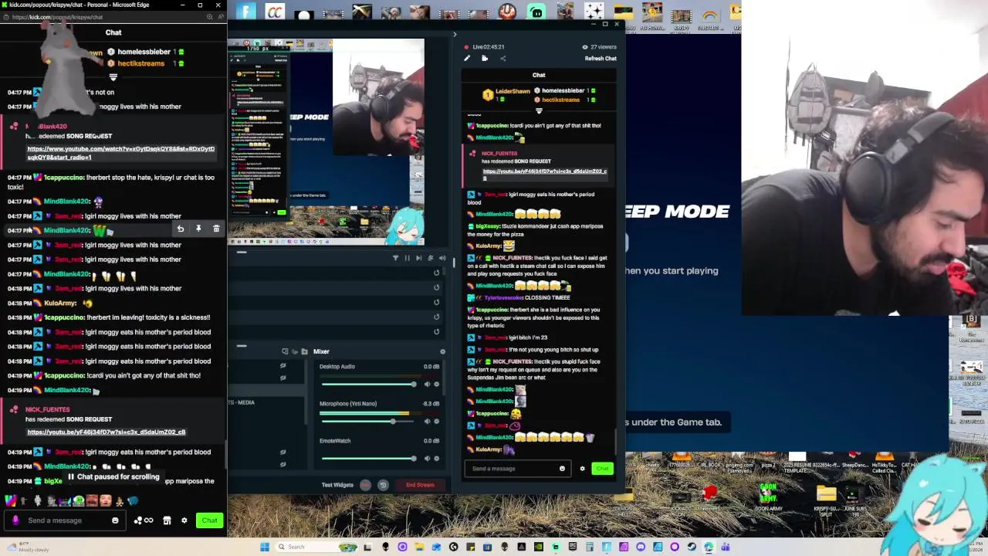Screen dimensions: 988x556
Task: Click the Mostly cloudy weather widget
Action: coord(27,547)
